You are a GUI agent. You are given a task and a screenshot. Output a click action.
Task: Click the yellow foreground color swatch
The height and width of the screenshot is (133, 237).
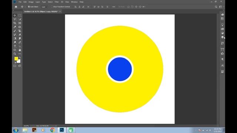pyautogui.click(x=16, y=58)
